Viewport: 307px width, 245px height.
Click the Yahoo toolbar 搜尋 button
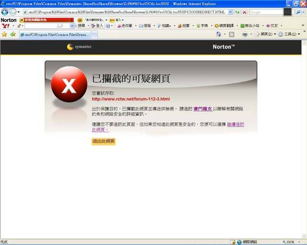coord(82,25)
